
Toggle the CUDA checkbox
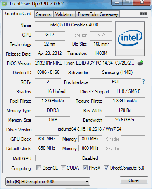click(x=63, y=168)
